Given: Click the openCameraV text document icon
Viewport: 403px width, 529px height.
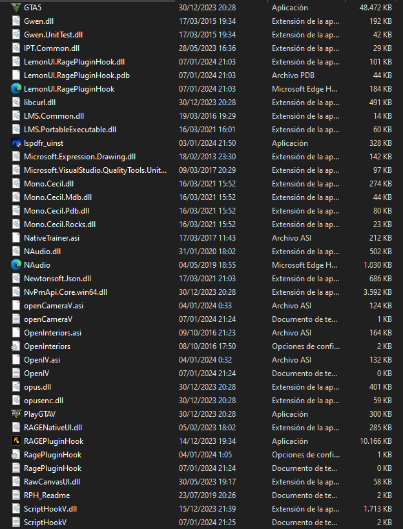Looking at the screenshot, I should pyautogui.click(x=16, y=319).
